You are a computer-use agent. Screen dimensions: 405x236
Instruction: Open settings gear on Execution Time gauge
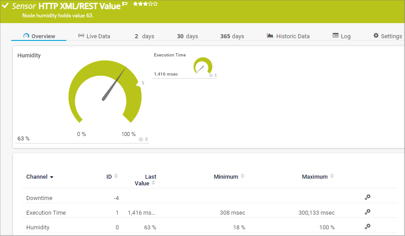point(211,76)
